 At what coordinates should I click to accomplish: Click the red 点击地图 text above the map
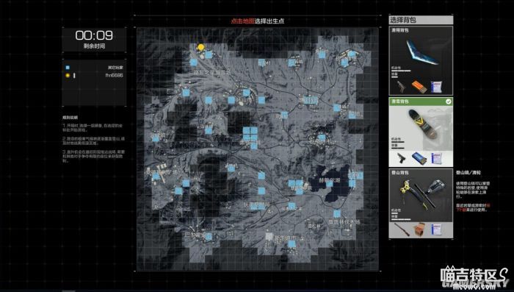tap(242, 21)
